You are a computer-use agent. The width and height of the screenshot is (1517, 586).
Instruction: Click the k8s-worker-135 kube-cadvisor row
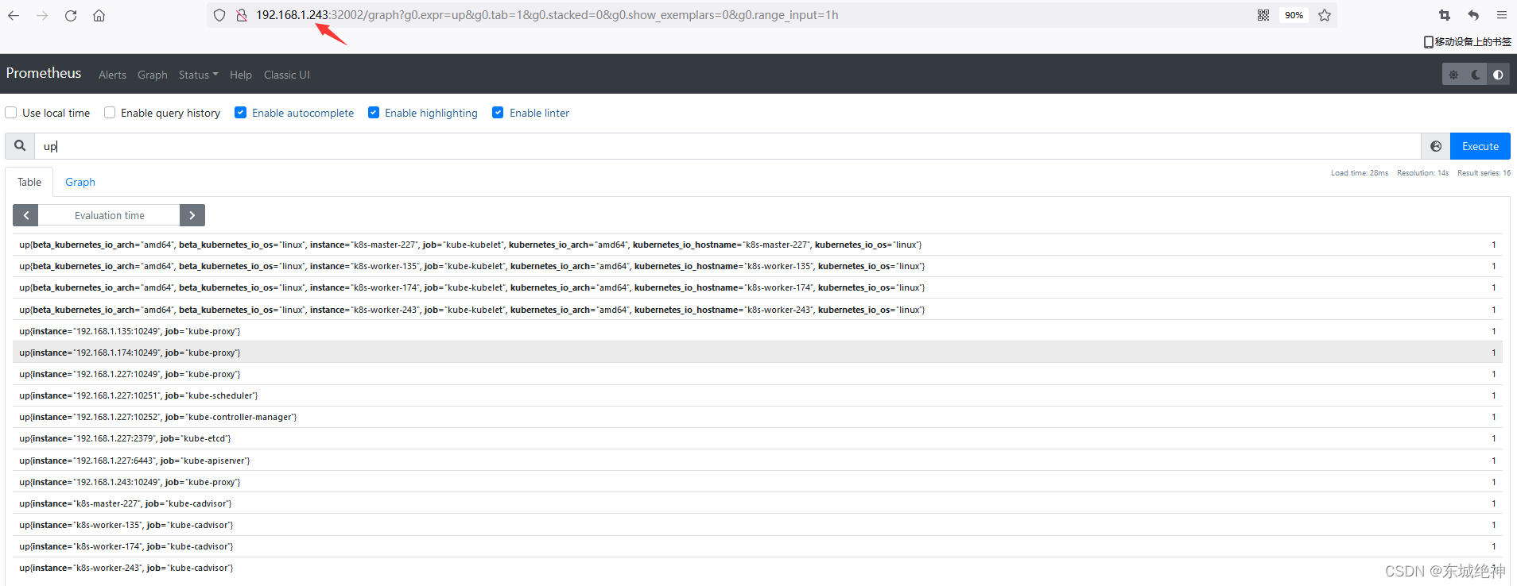tap(758, 525)
